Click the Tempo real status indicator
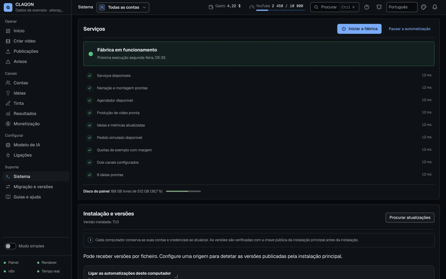Image resolution: width=446 pixels, height=279 pixels. (49, 271)
